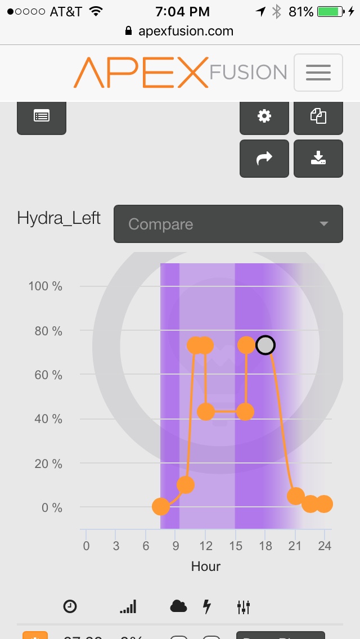Click the orange point at 10% intensity
Screen dimensions: 360x639
point(186,484)
